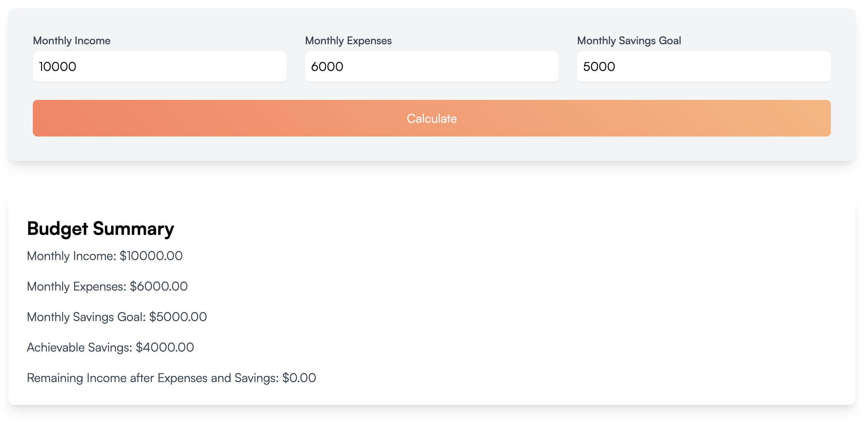Click the $5000.00 amount in the summary
The height and width of the screenshot is (424, 866).
[178, 317]
